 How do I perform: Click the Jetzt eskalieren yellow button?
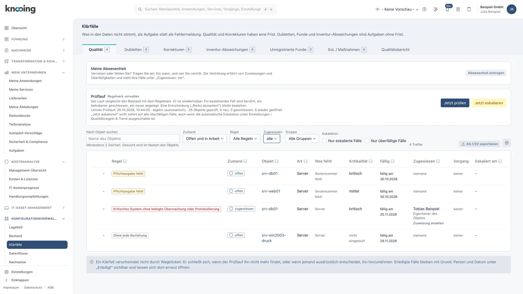489,103
